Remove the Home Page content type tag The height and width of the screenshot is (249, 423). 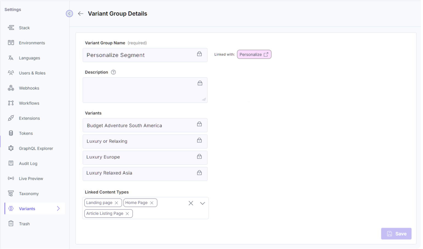coord(152,203)
